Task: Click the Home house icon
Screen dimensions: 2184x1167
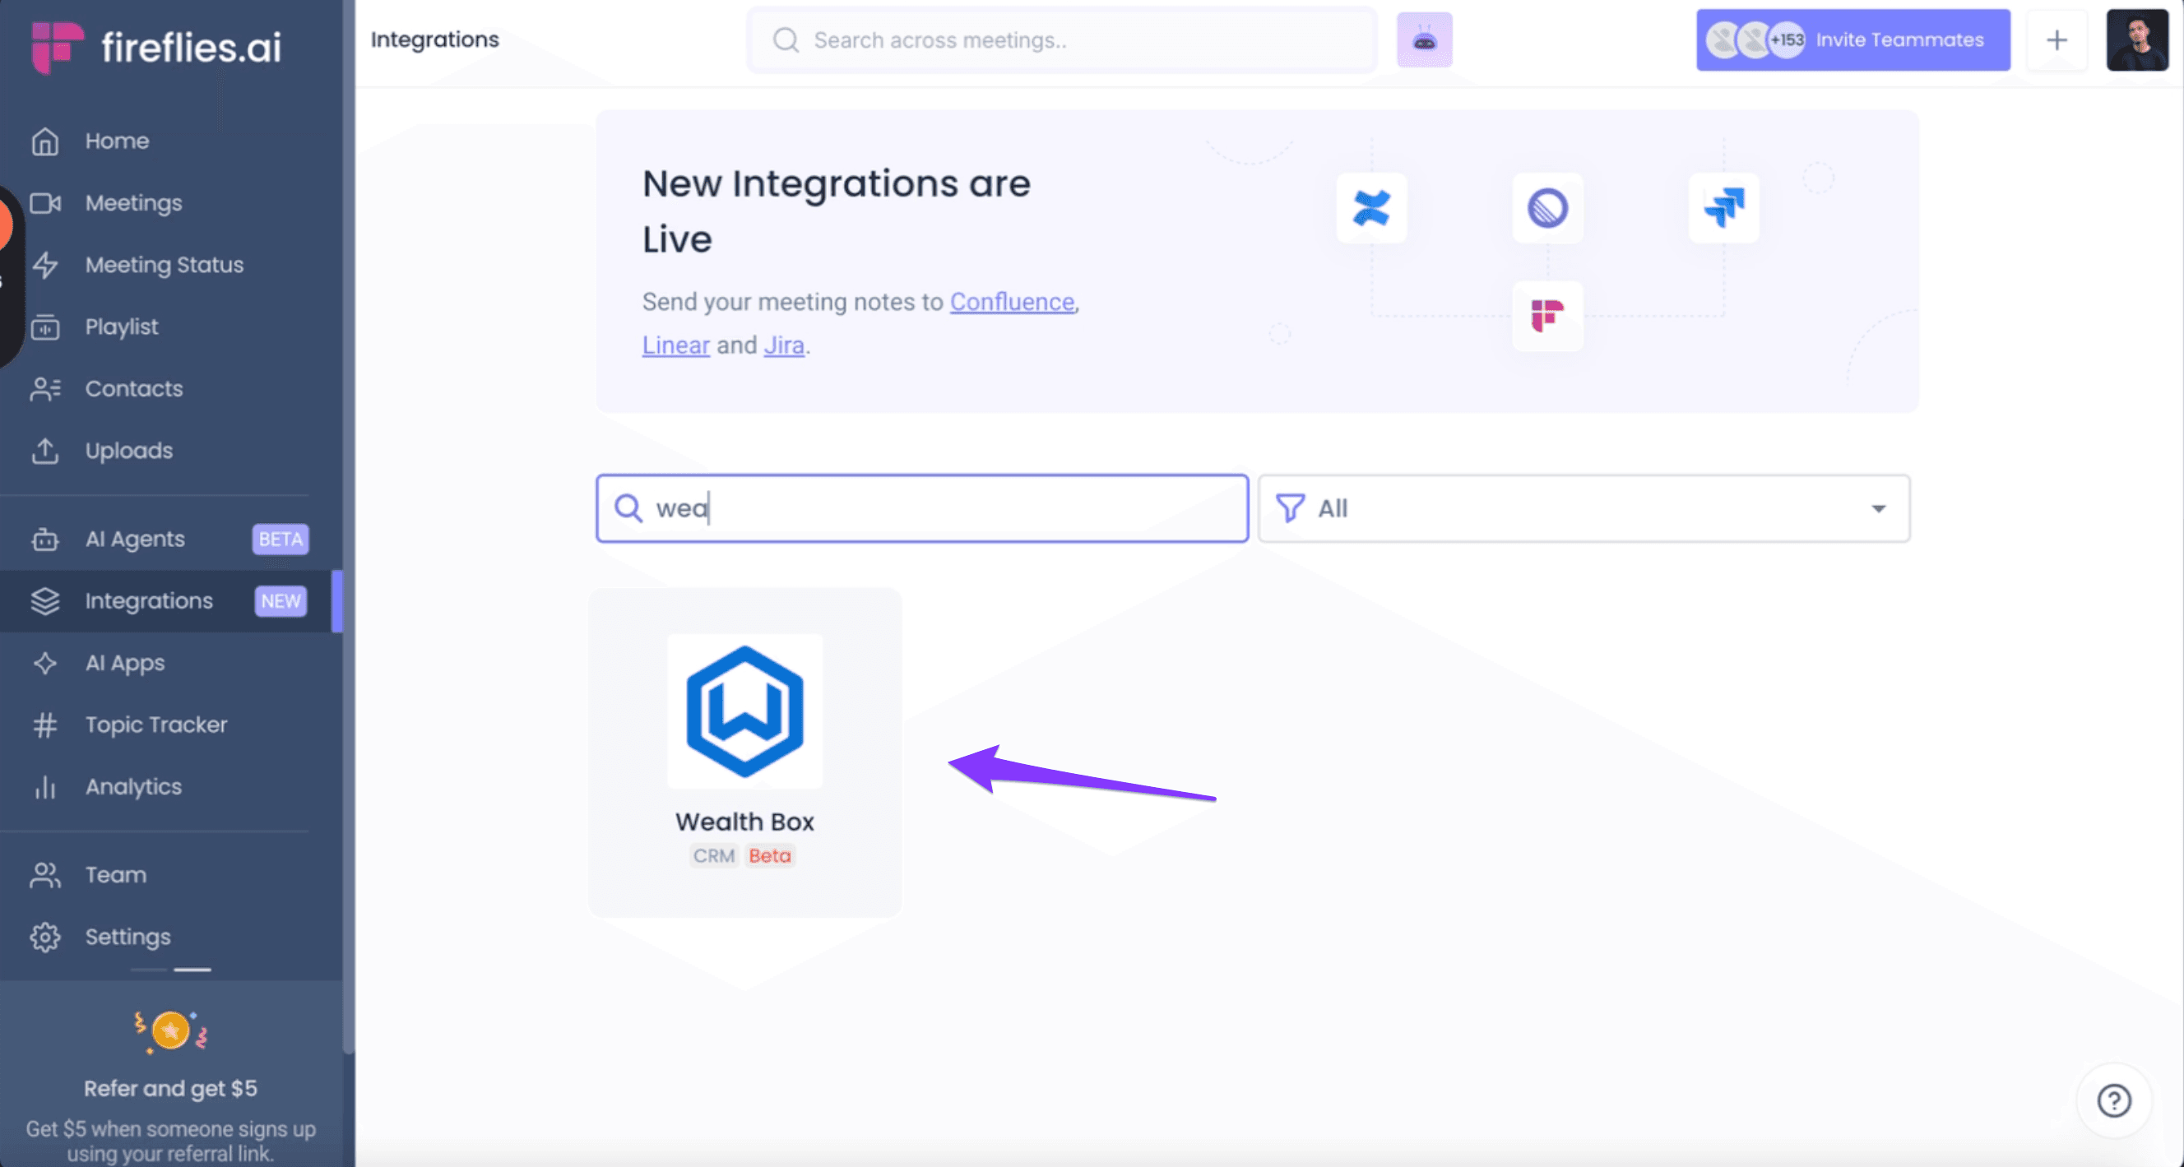Action: coord(45,141)
